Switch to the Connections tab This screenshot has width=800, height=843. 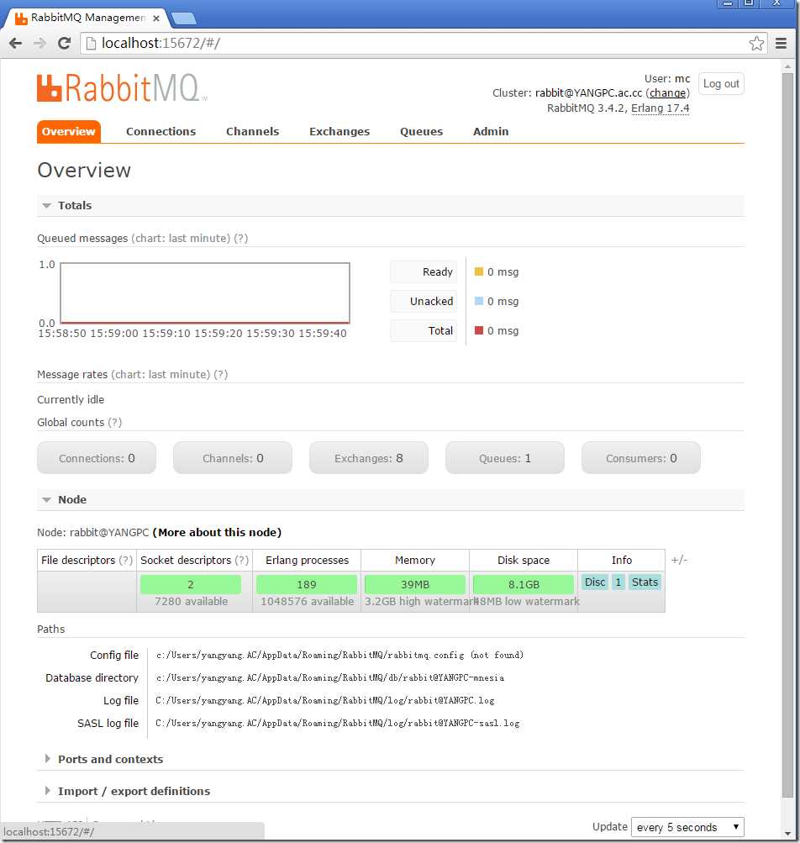coord(161,132)
